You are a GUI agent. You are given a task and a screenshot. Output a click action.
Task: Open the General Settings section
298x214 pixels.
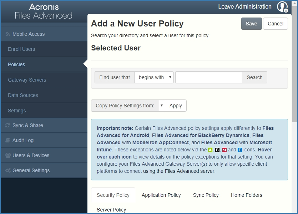point(44,170)
